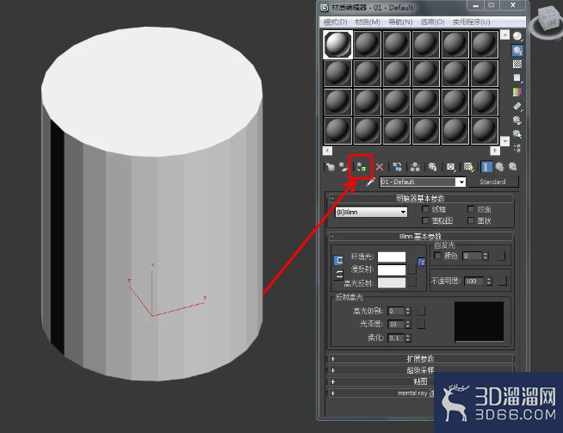Click the 光泽度 glossiness map button

[x=421, y=325]
